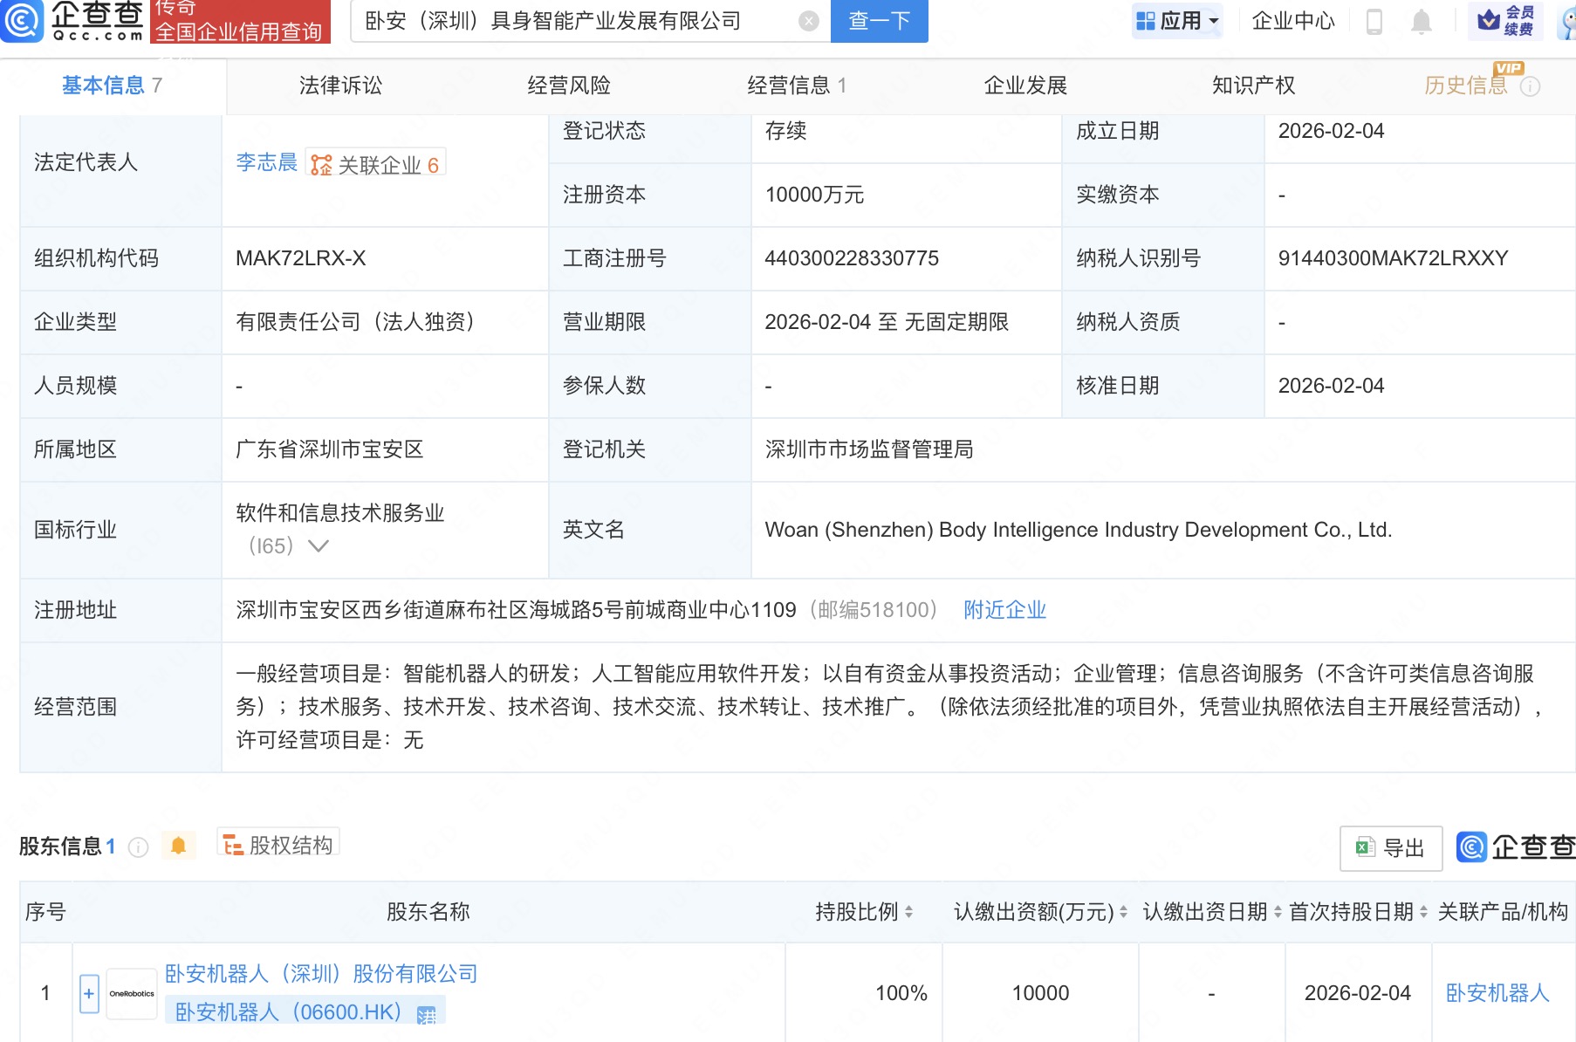Open the 股权结构 view
Screen dimensions: 1576x1042
coord(278,845)
